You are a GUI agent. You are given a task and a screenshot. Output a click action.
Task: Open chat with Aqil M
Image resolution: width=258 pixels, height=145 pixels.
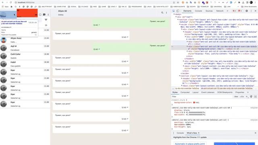pos(25,48)
